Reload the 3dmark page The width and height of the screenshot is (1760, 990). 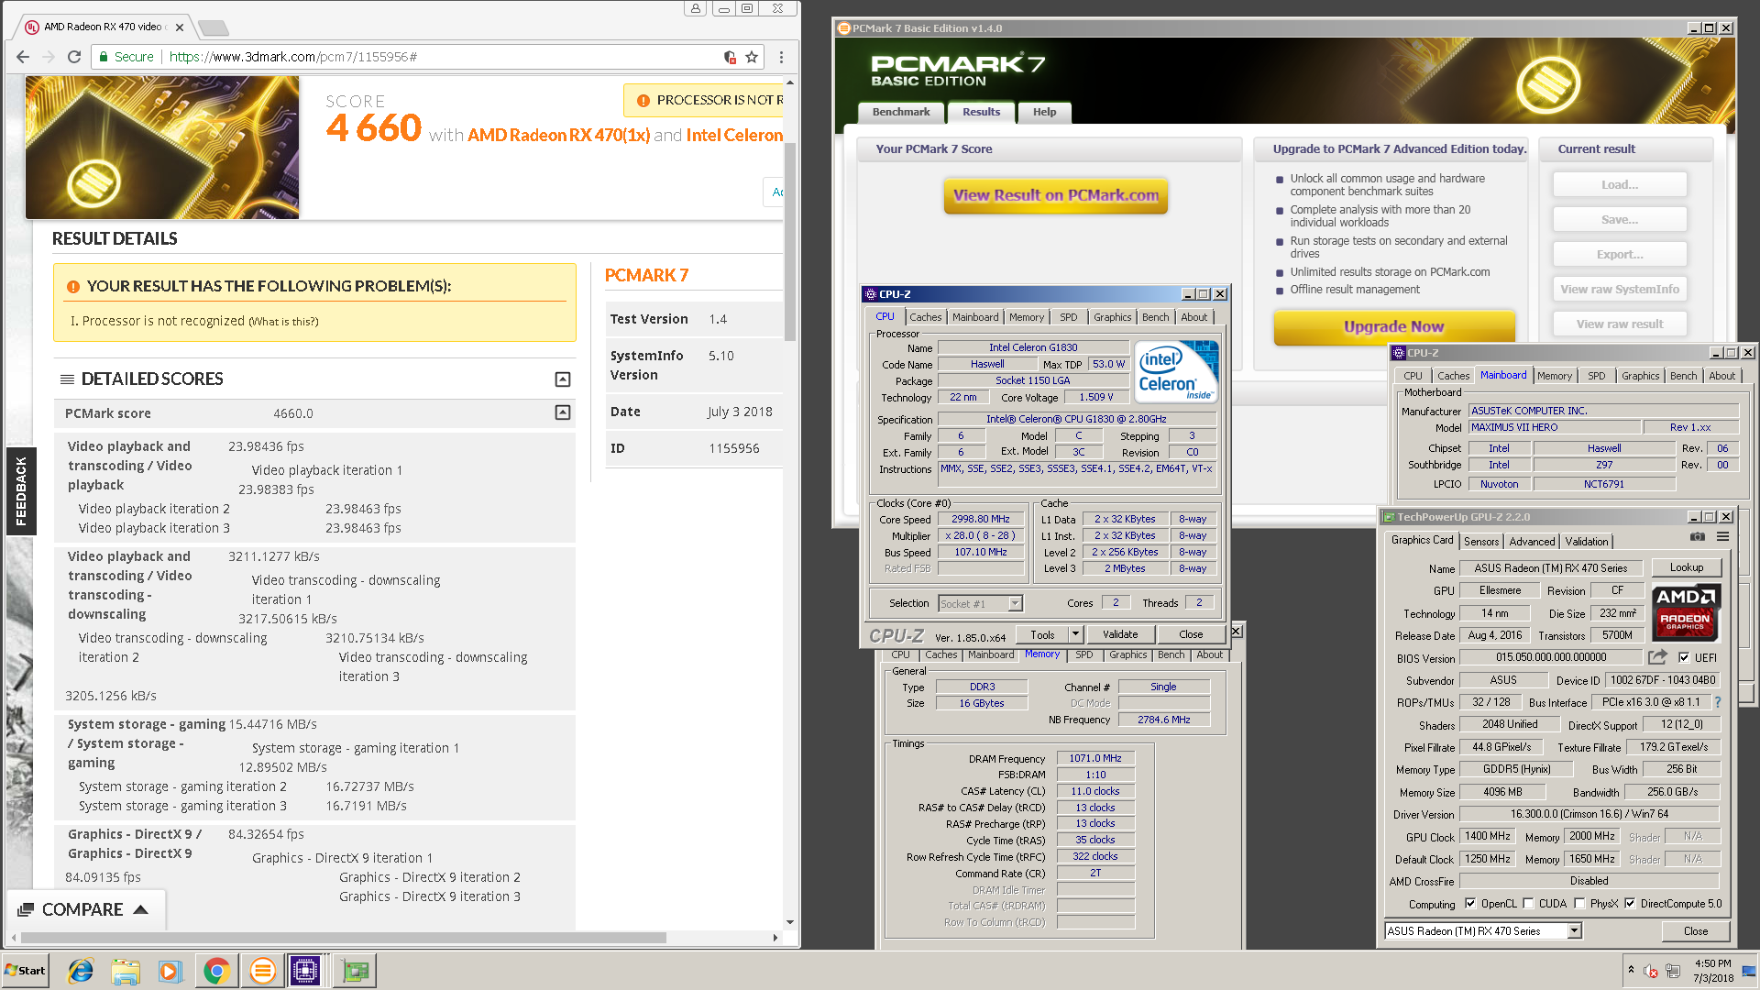click(x=74, y=57)
